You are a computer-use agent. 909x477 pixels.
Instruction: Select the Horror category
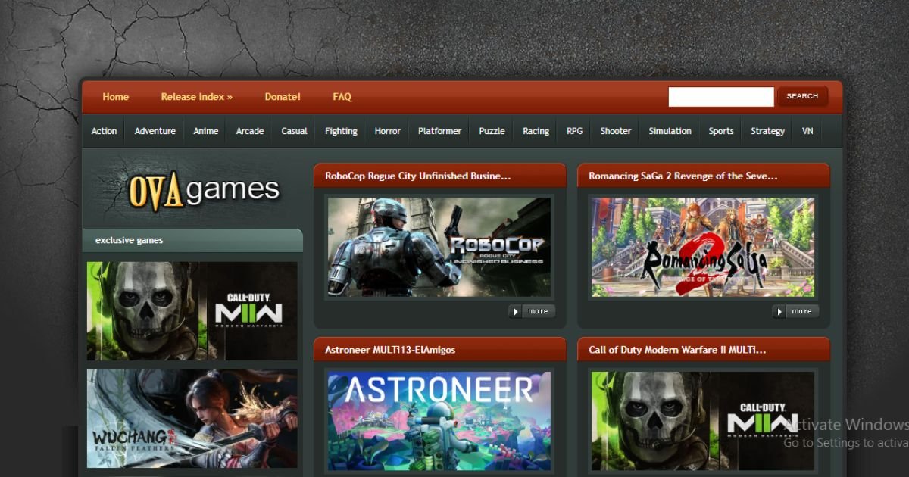(388, 131)
